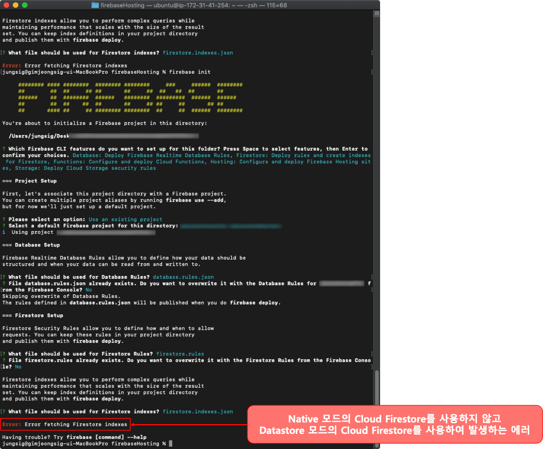Click "Select a default Firebase project for this directory:"
The image size is (543, 449).
93,226
